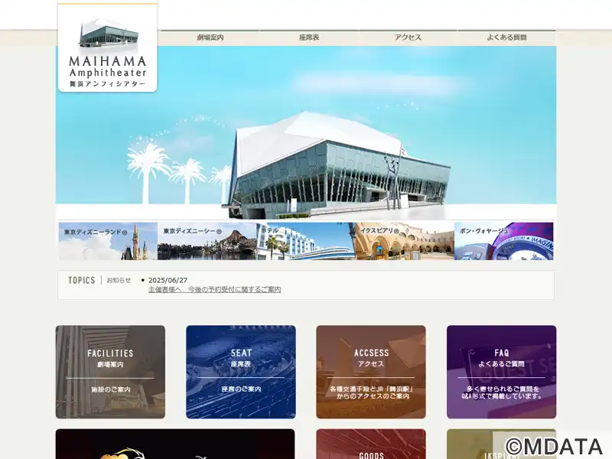Open the FACILITIES 劇場案内 tile
This screenshot has width=612, height=459.
[x=110, y=372]
